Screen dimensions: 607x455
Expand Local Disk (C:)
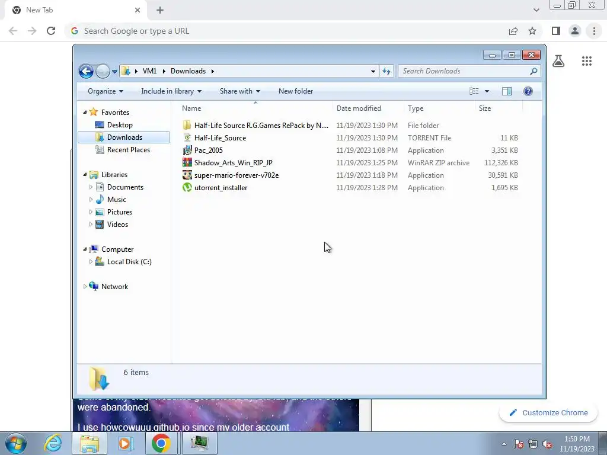pyautogui.click(x=91, y=262)
